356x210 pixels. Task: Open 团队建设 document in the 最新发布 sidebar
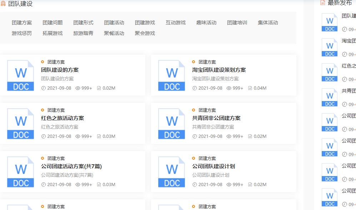coord(348,15)
